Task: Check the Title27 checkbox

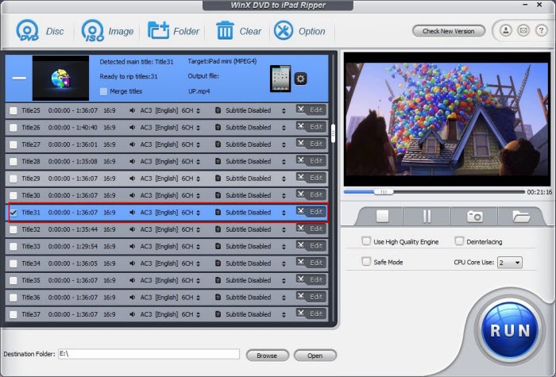Action: pyautogui.click(x=14, y=144)
